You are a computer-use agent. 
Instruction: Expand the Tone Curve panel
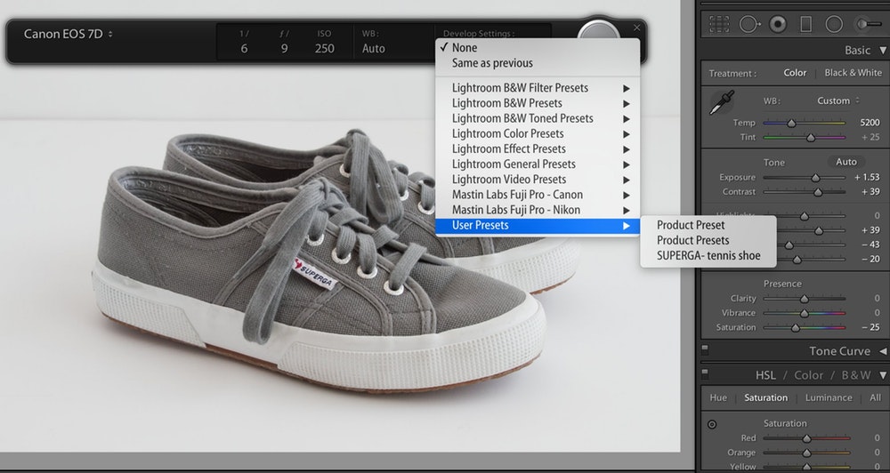(x=883, y=351)
